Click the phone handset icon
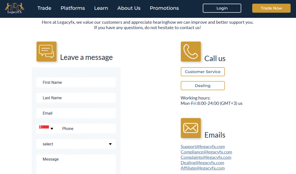The height and width of the screenshot is (174, 296). (x=190, y=51)
